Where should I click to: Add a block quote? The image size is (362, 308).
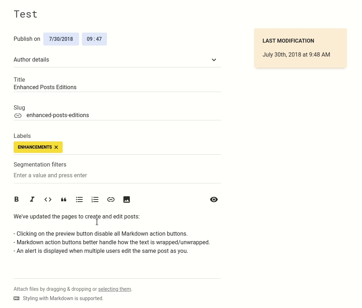pyautogui.click(x=64, y=199)
